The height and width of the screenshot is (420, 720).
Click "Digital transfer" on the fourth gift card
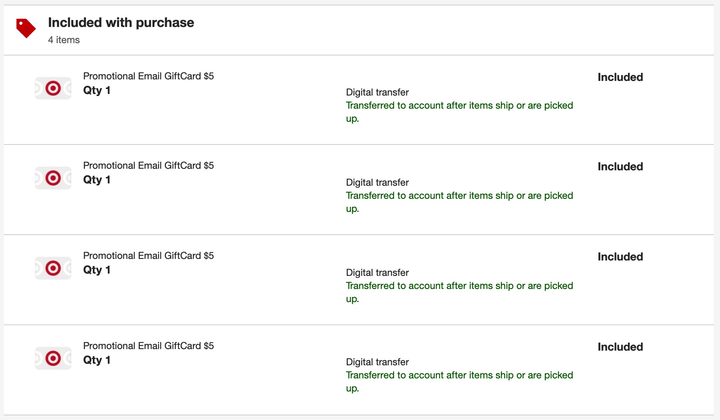pos(377,362)
